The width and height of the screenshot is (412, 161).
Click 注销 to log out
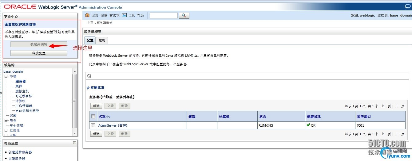[x=104, y=15]
